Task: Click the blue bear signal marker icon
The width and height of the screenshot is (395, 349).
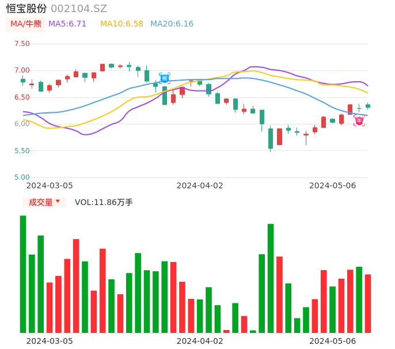Action: tap(165, 78)
